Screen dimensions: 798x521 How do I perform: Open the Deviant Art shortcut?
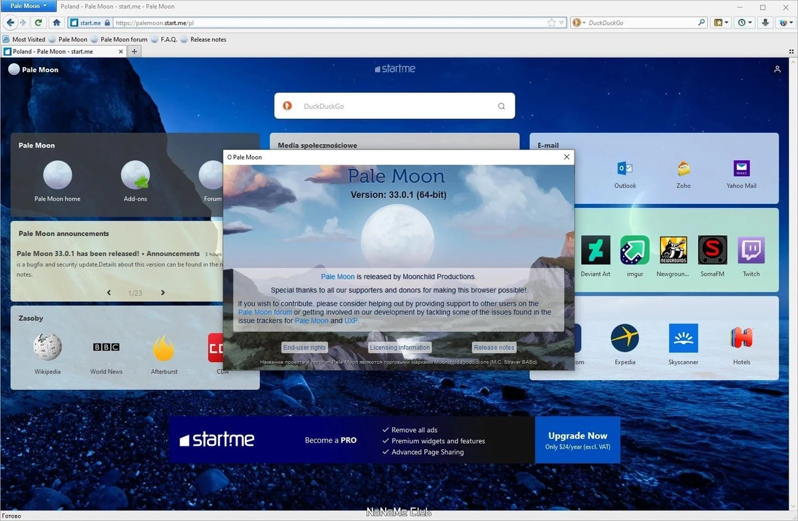click(595, 257)
